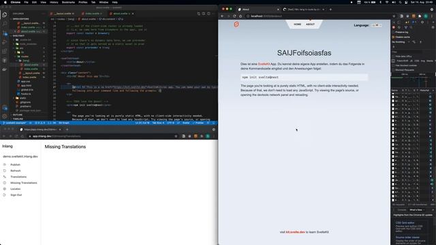Click the Publish icon in Inlang sidebar

pyautogui.click(x=5, y=165)
